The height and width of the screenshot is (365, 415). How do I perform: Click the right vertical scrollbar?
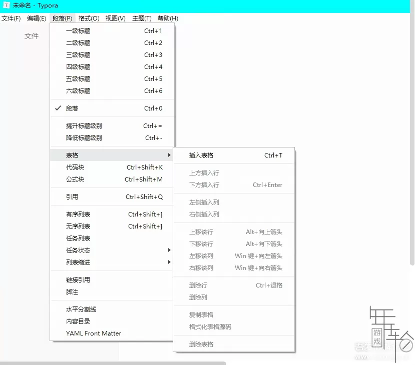(412, 132)
